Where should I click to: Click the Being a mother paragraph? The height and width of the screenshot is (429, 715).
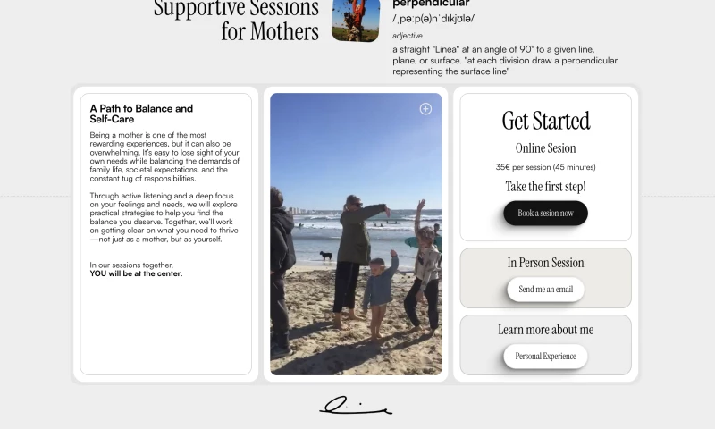pos(164,156)
